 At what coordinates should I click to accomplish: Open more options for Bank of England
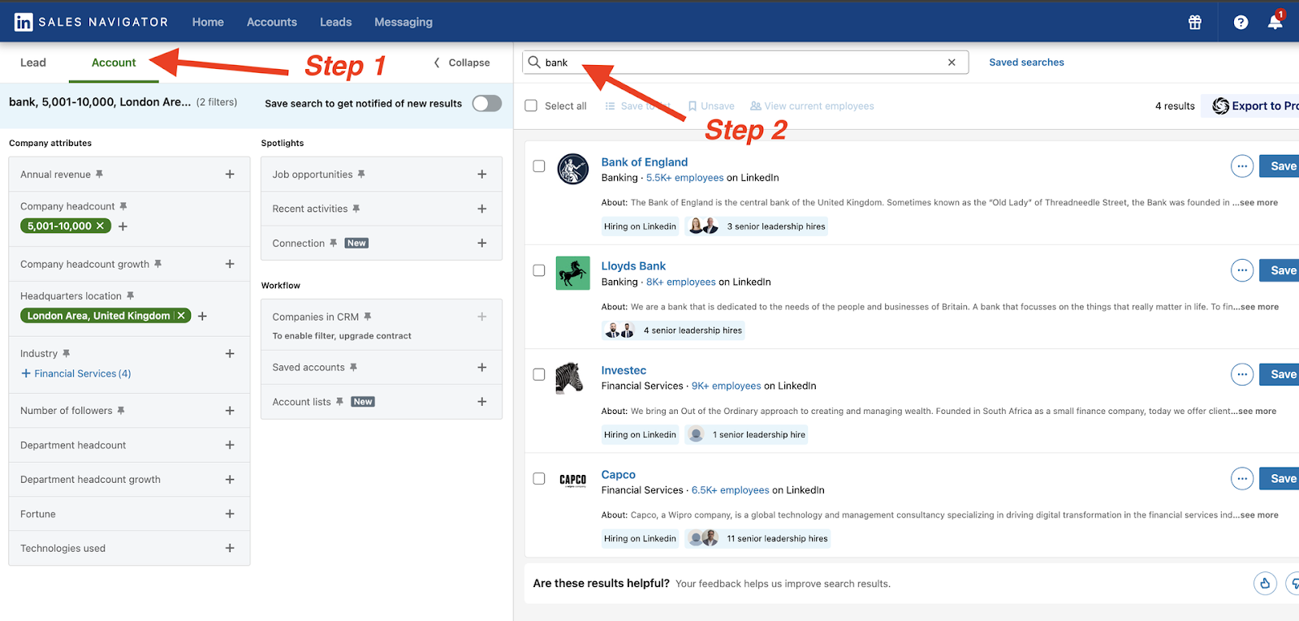pyautogui.click(x=1242, y=166)
